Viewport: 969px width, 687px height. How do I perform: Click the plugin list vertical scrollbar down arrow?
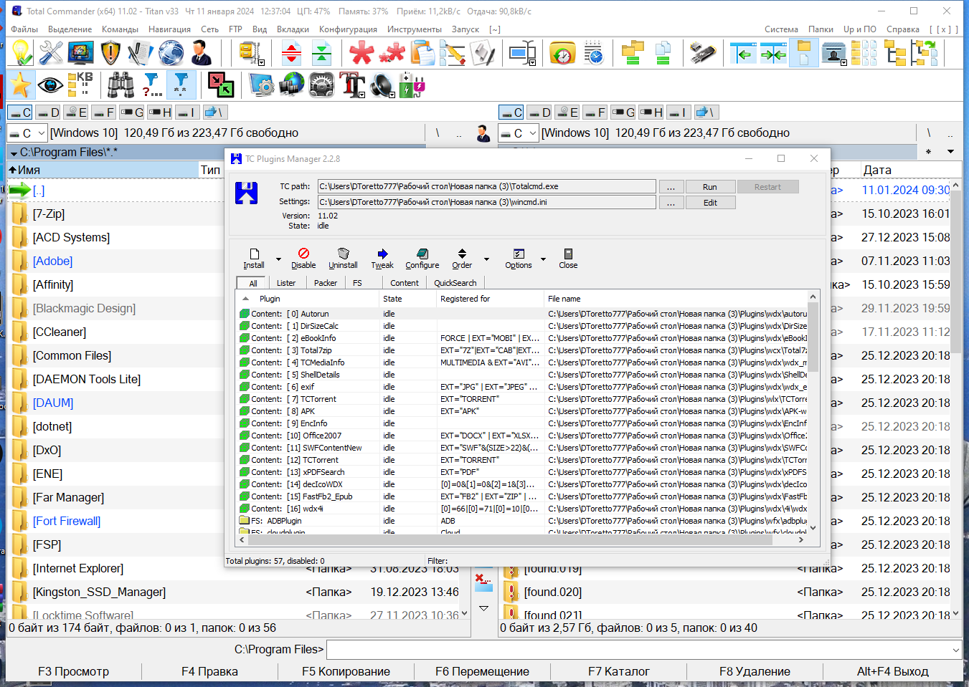813,528
